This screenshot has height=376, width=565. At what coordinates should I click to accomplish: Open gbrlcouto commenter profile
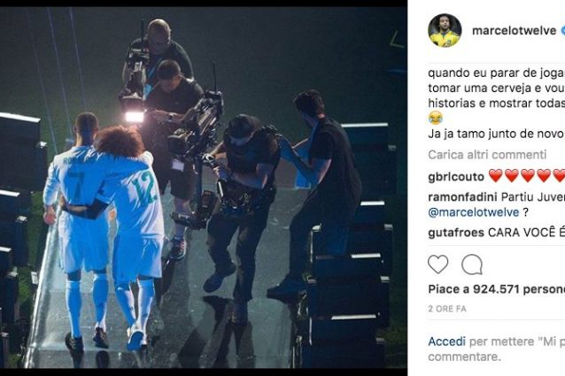[456, 177]
